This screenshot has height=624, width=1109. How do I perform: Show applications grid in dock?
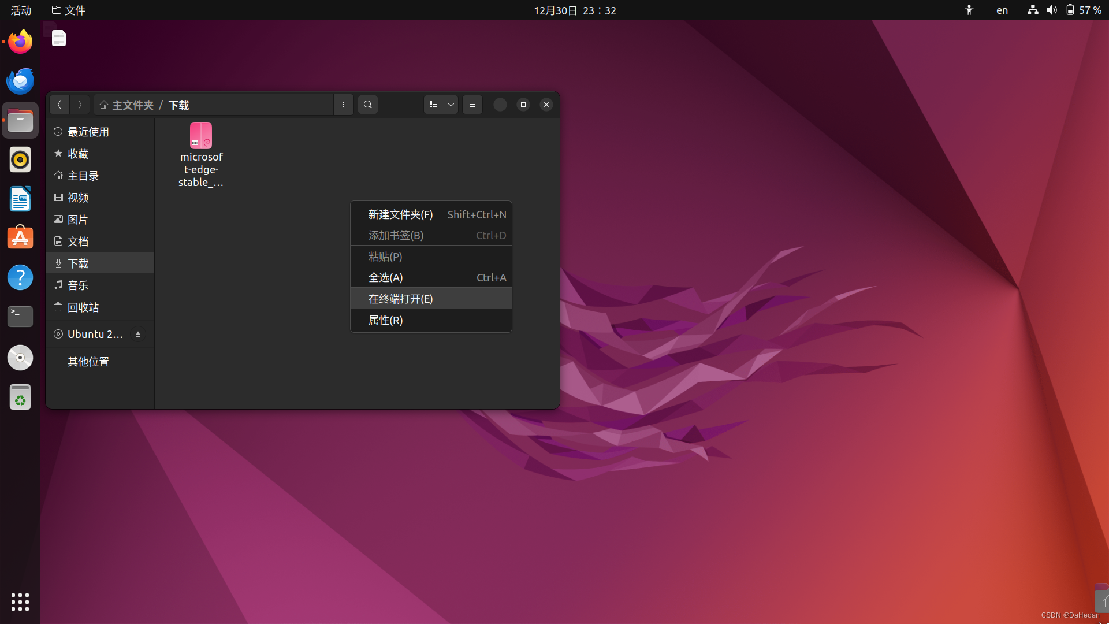[20, 601]
